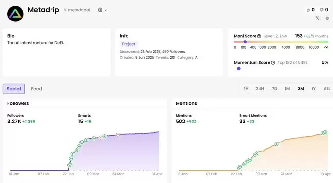Select the 1H time range

(246, 89)
